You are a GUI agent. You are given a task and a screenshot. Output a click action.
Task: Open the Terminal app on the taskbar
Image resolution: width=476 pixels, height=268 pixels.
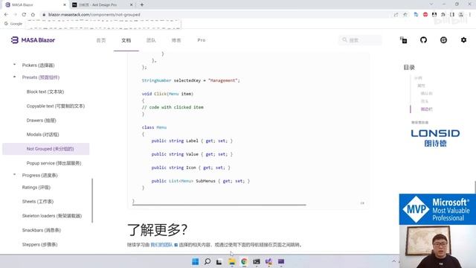(x=257, y=261)
